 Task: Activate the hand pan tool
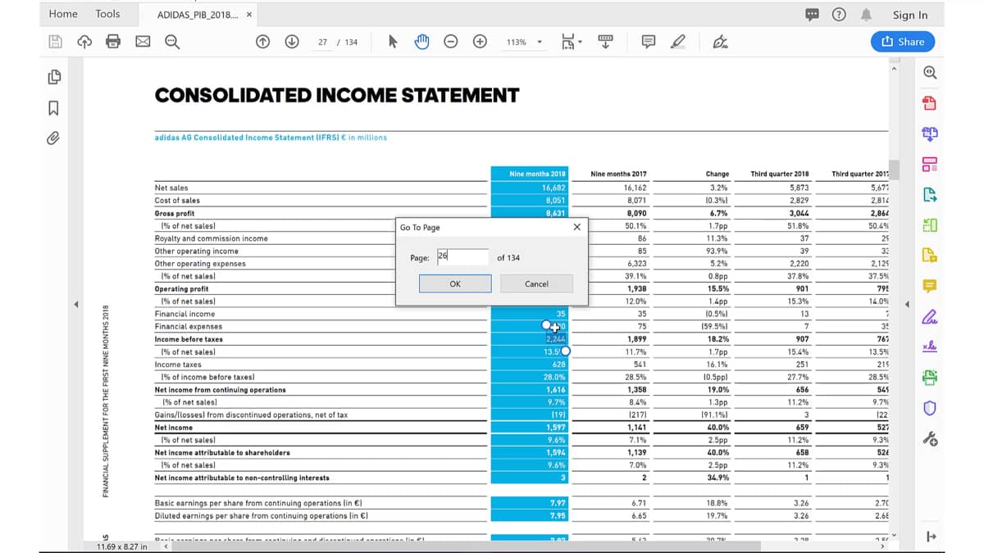pos(422,42)
